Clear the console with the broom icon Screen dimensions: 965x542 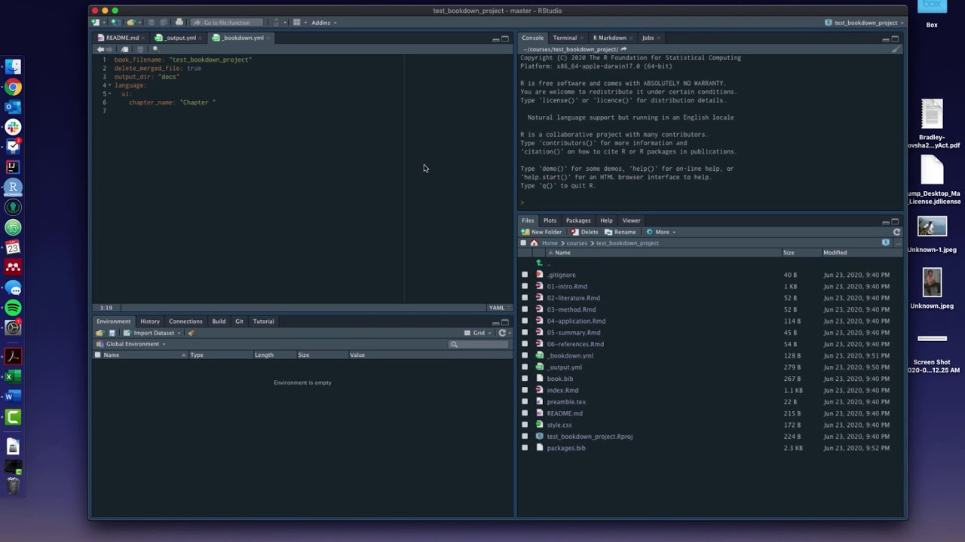(x=896, y=50)
